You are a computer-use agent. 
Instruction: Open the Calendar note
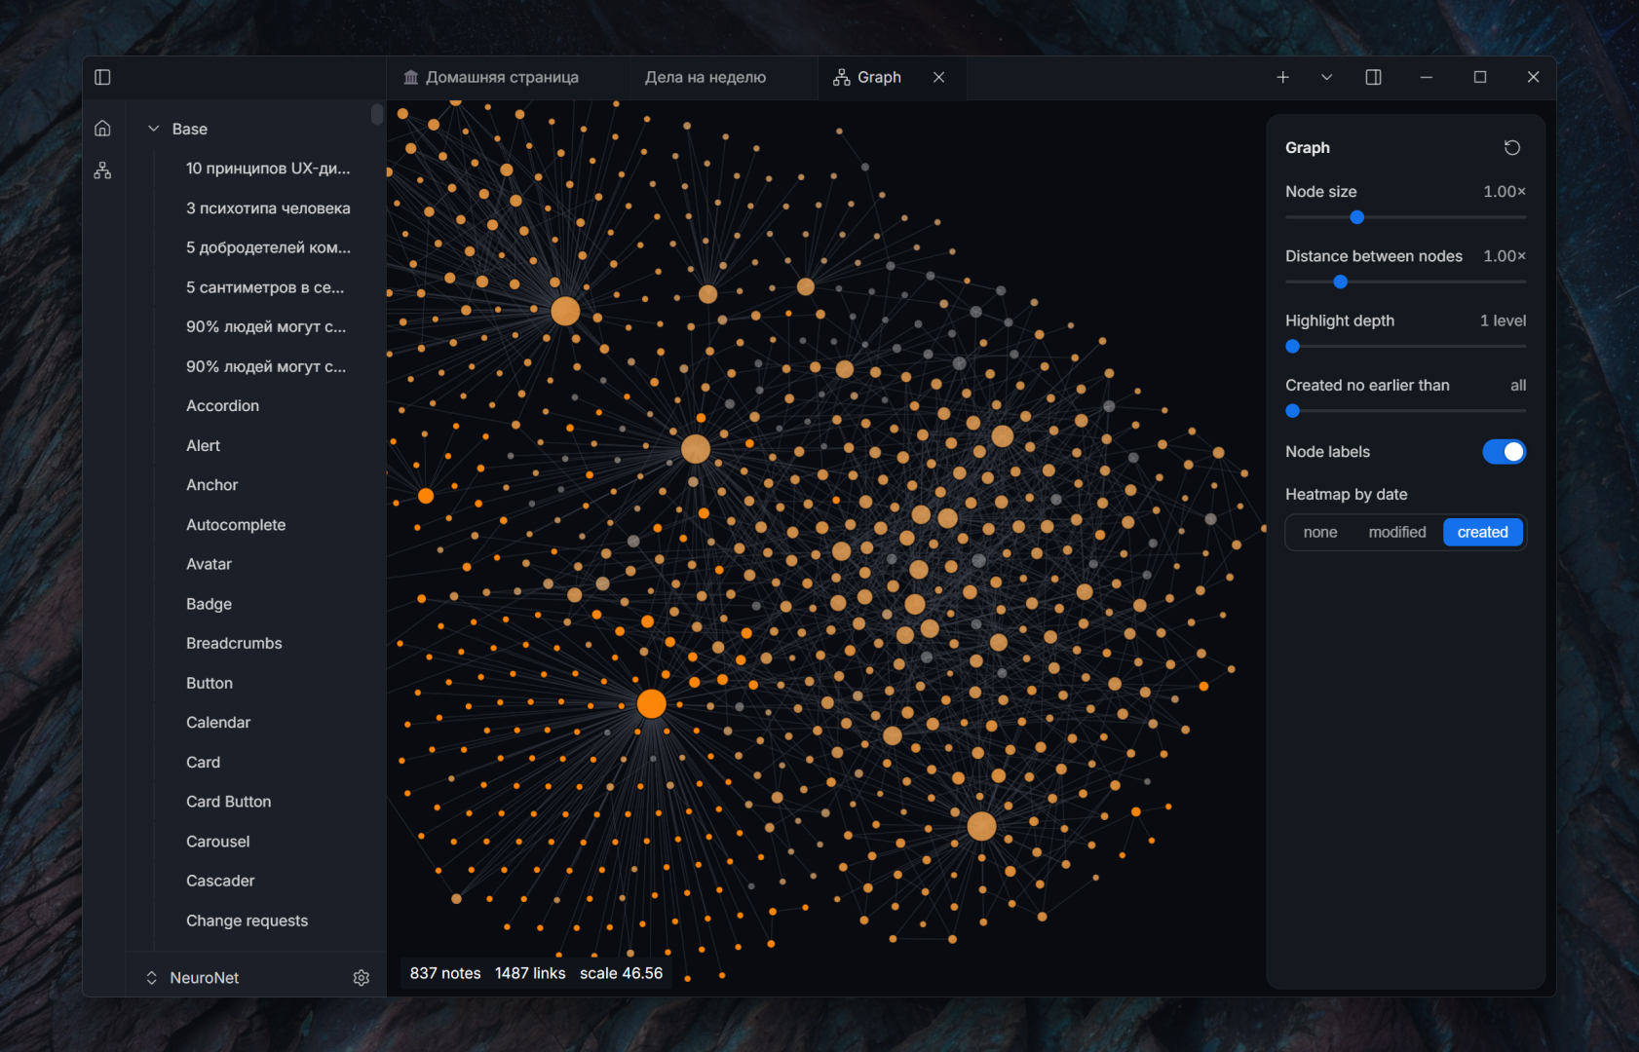tap(218, 723)
